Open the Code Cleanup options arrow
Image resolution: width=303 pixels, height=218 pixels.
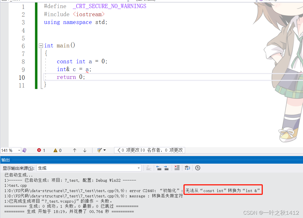click(104, 150)
